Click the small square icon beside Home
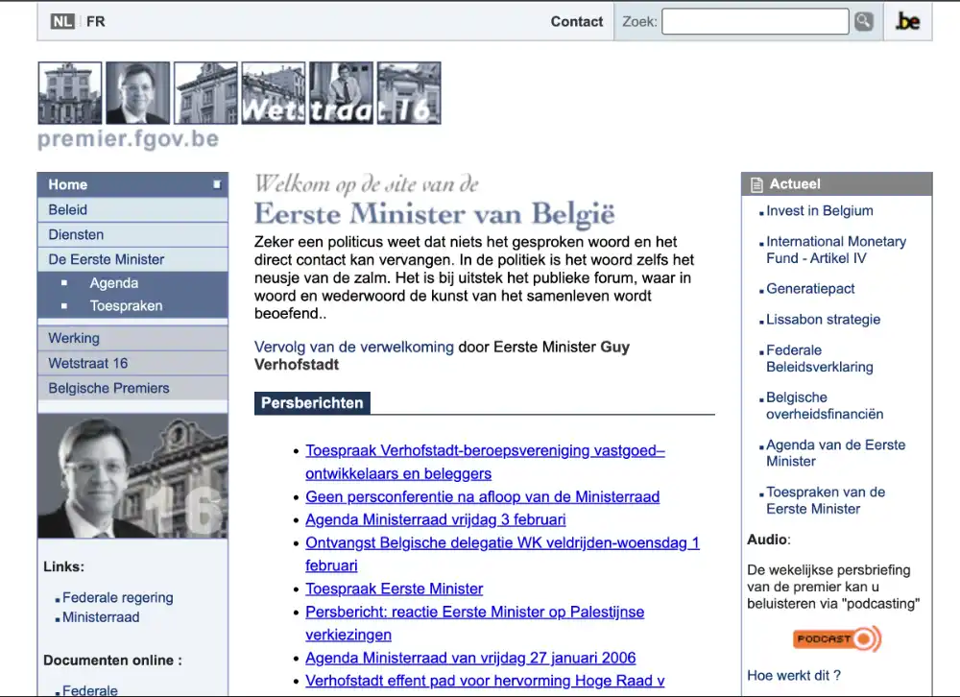The height and width of the screenshot is (697, 960). [x=217, y=184]
